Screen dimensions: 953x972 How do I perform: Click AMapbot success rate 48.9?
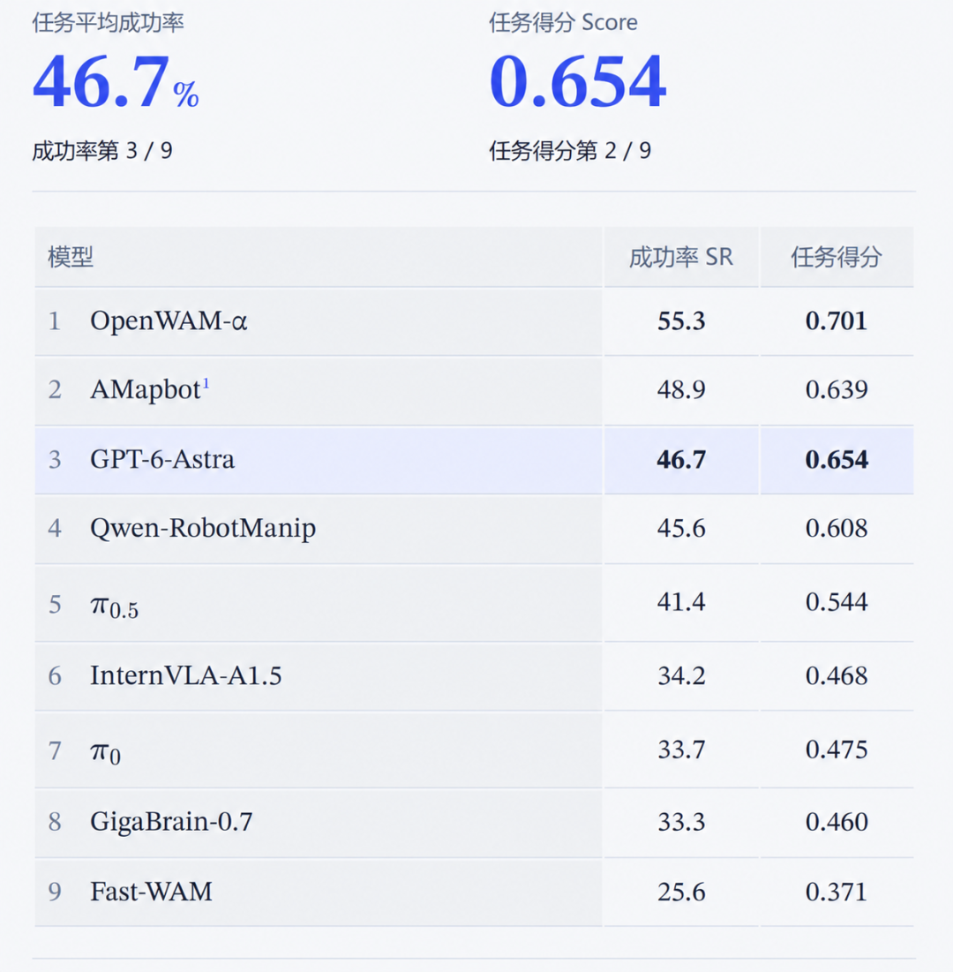click(681, 389)
